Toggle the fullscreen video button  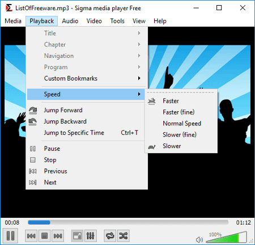(77, 236)
